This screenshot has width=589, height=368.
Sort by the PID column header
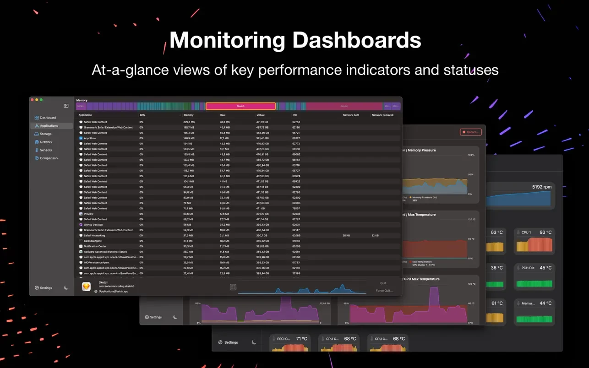click(295, 115)
